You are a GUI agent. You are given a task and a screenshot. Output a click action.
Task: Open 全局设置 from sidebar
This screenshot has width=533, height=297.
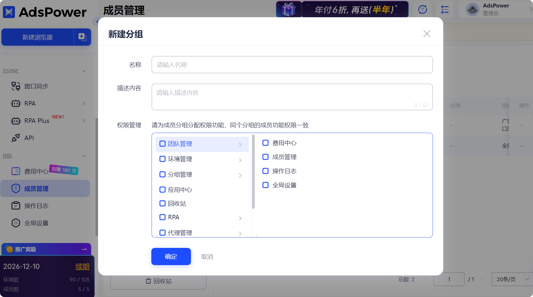(36, 223)
